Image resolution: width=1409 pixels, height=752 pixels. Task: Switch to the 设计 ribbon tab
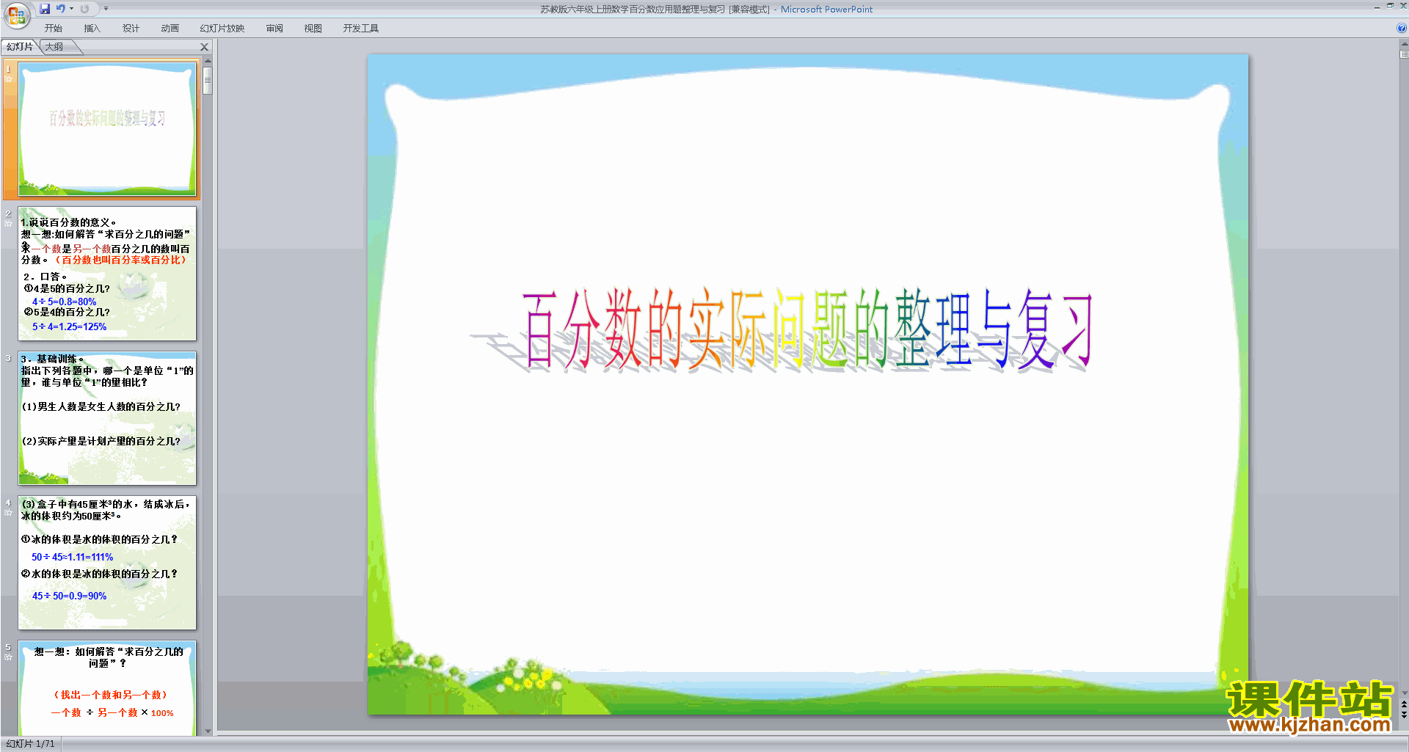coord(131,29)
